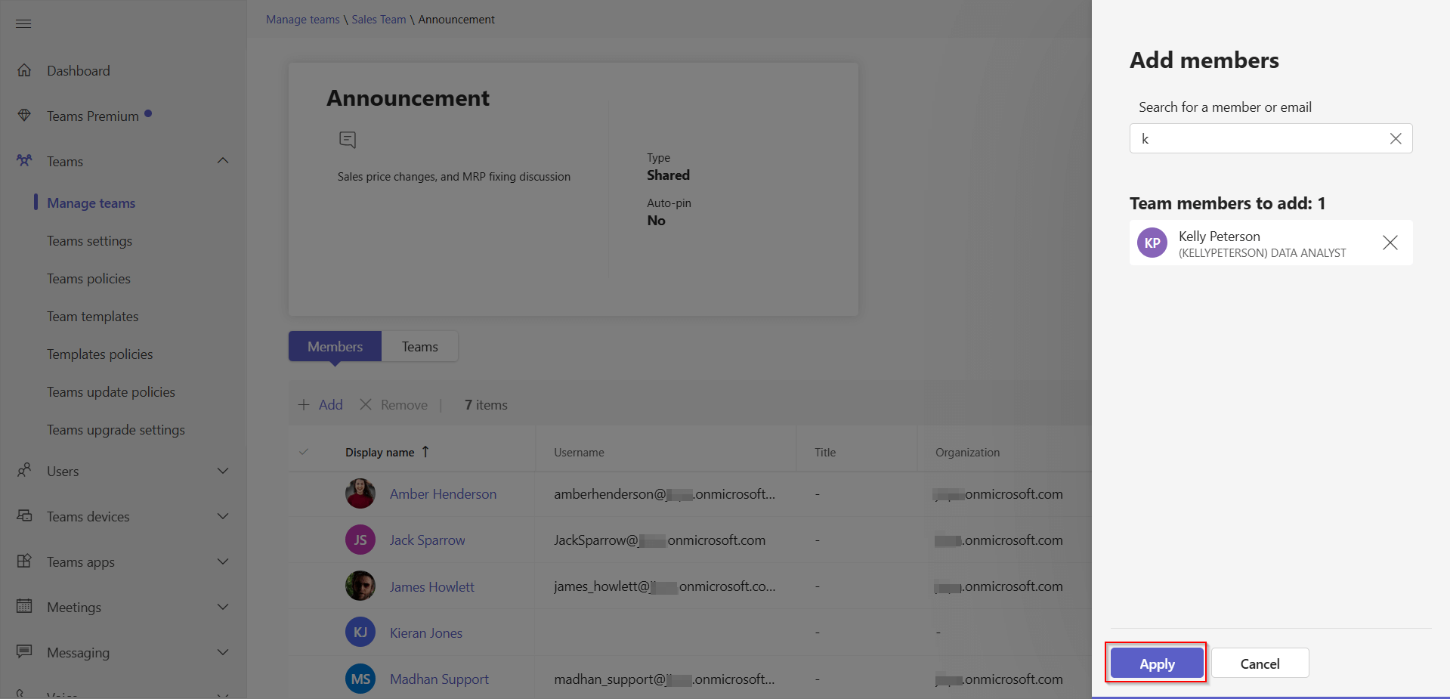The image size is (1450, 699).
Task: Click the Meetings calendar icon
Action: (x=25, y=606)
